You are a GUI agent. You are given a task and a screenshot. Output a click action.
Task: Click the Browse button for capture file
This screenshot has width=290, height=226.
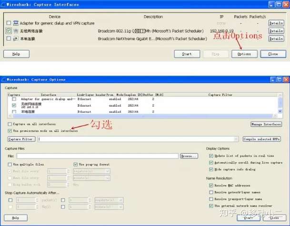pyautogui.click(x=189, y=156)
